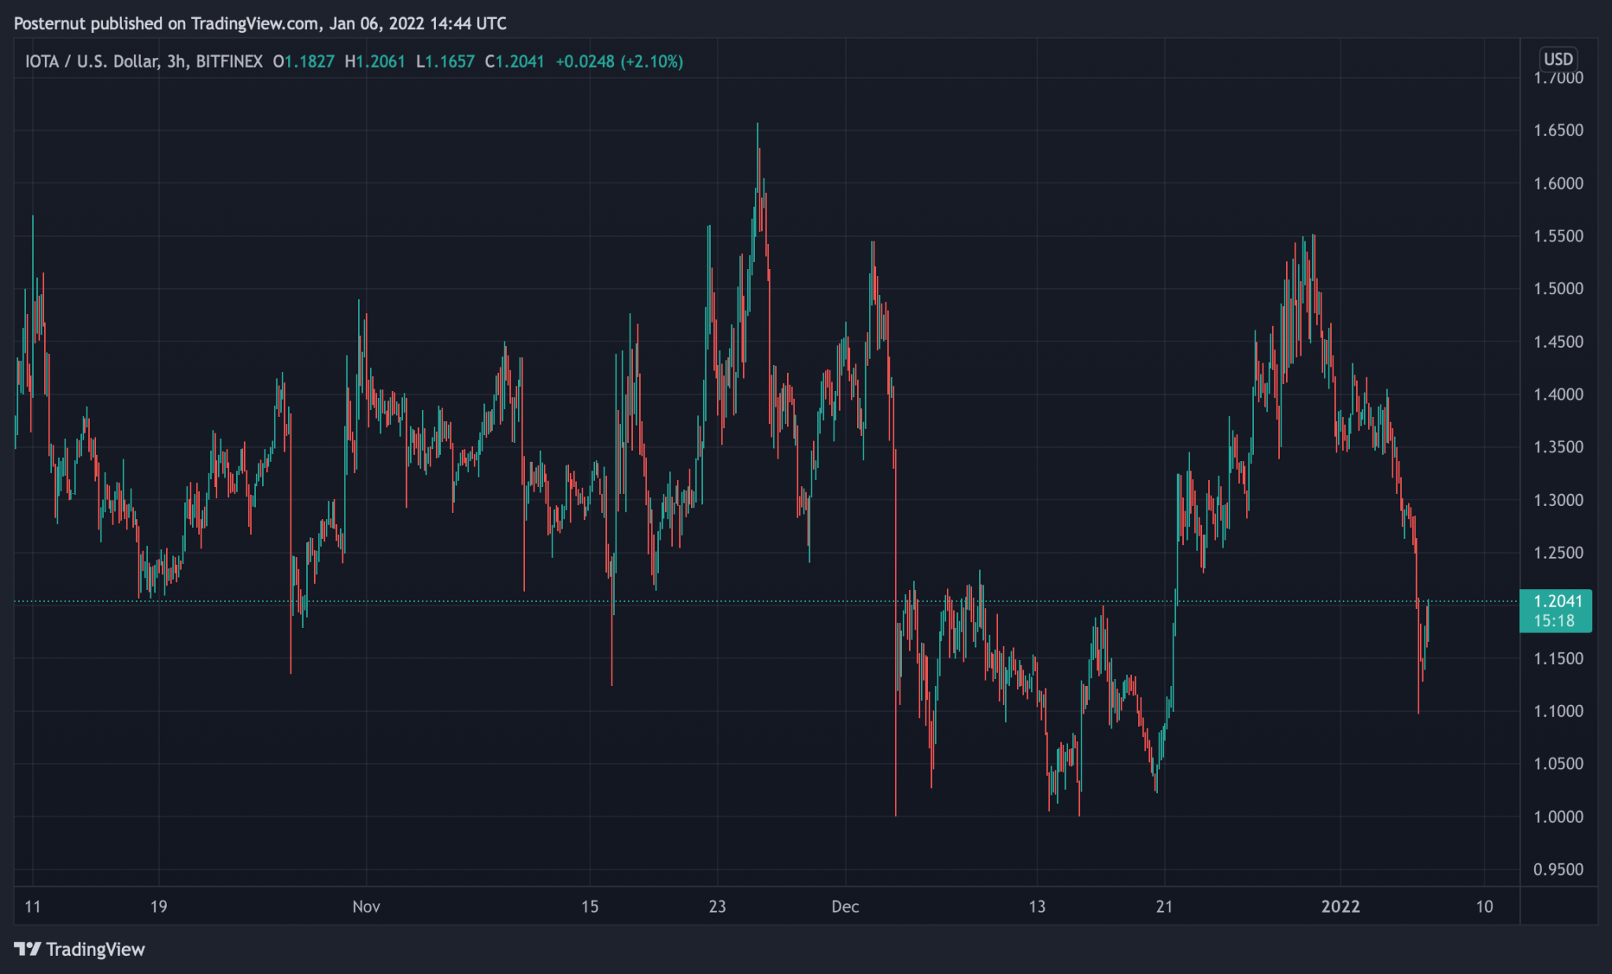1612x974 pixels.
Task: Click the 1.0500 price axis label
Action: [1558, 764]
